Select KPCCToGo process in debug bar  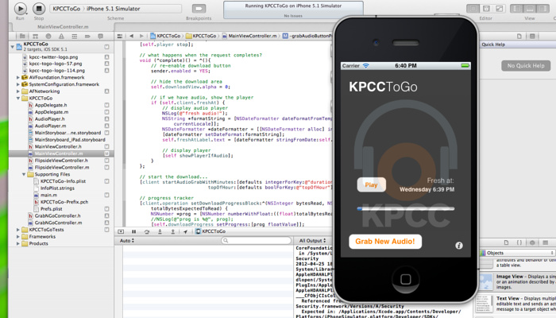coord(210,231)
